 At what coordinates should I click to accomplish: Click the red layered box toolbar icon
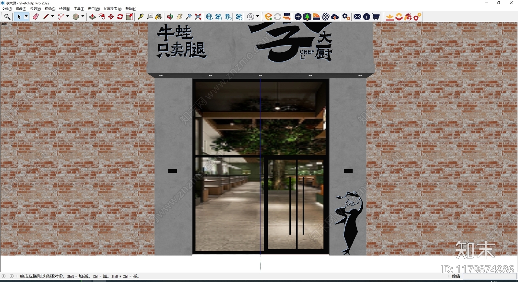399,17
